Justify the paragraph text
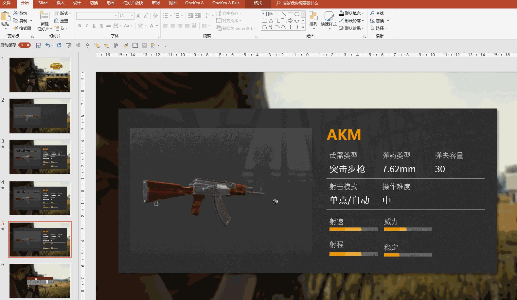 (187, 26)
